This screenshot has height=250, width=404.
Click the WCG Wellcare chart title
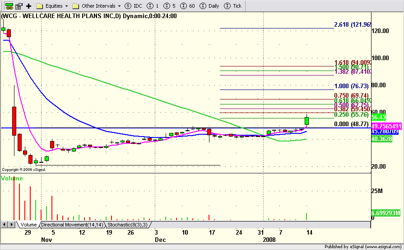(x=89, y=16)
